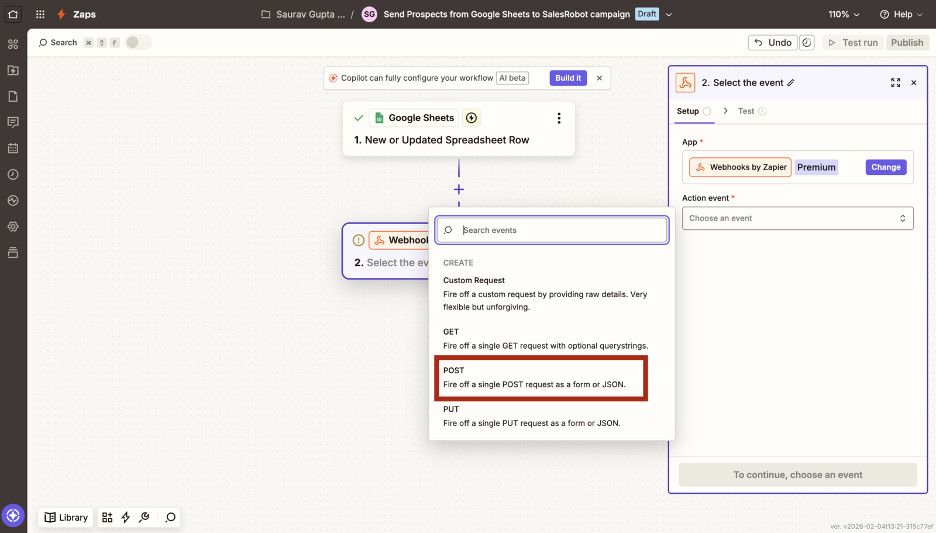Open the Choose an event dropdown

tap(797, 218)
